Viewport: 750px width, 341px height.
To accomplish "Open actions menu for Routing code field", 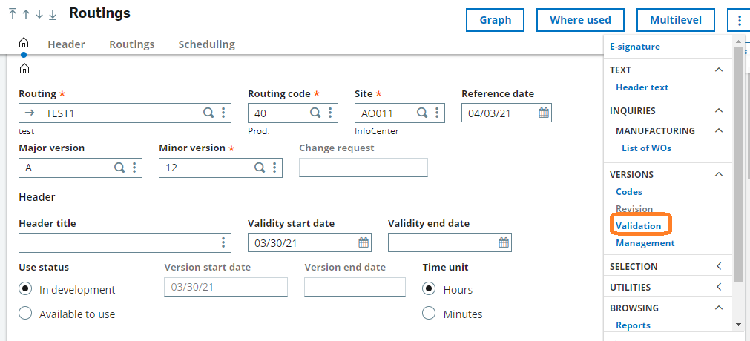I will click(330, 113).
